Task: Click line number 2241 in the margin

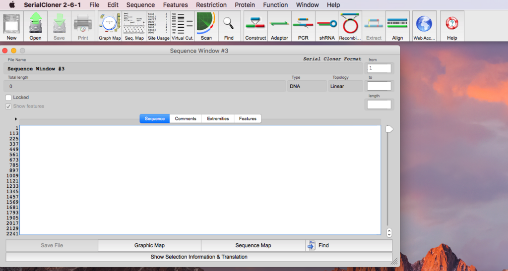Action: tap(12, 234)
